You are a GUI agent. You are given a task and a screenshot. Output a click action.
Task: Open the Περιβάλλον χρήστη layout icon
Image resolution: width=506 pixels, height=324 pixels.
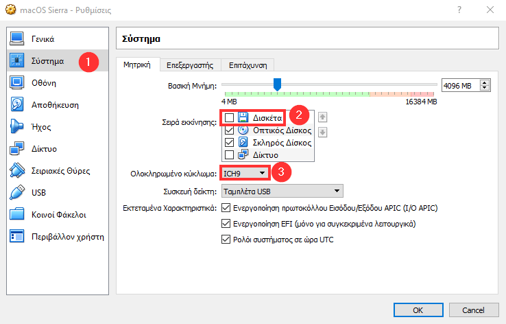16,236
